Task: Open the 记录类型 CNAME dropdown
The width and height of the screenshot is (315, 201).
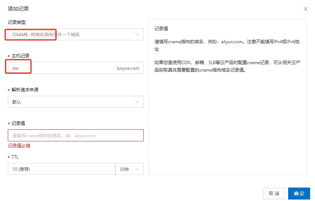Action: coord(76,34)
